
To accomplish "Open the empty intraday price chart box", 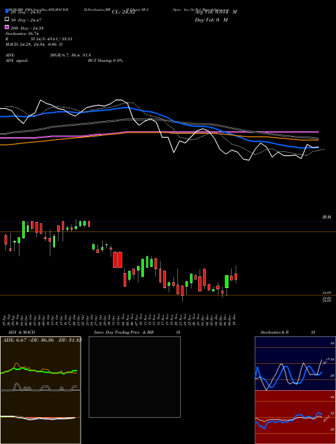I will click(134, 377).
